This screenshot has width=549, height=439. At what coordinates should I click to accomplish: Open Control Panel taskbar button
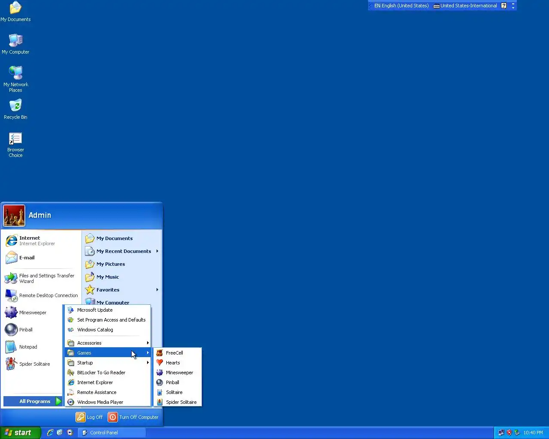(112, 433)
